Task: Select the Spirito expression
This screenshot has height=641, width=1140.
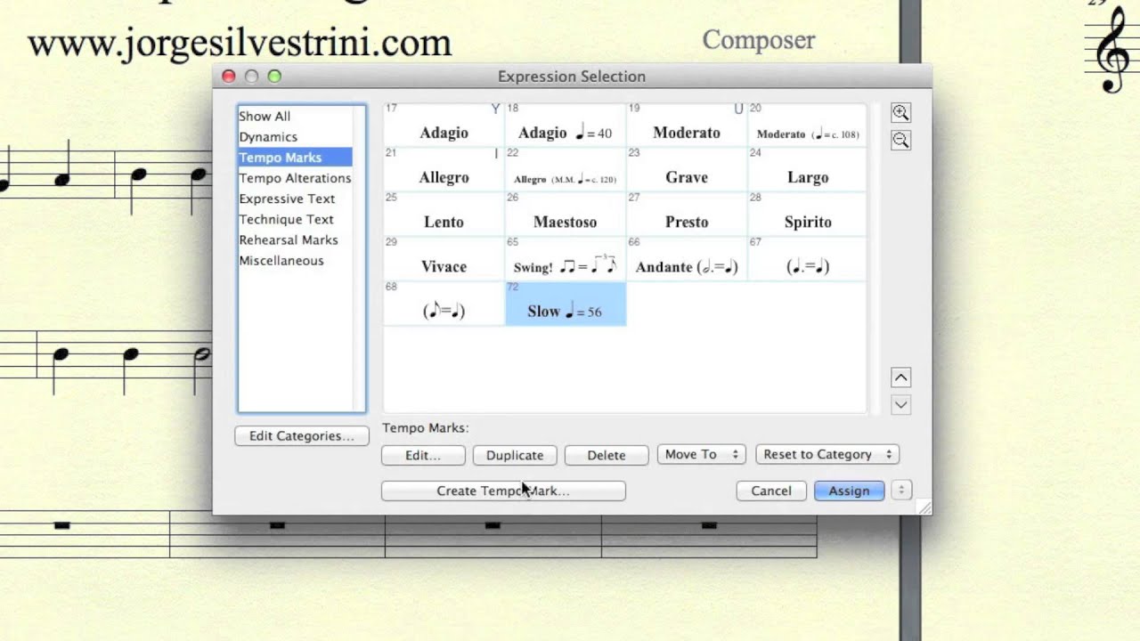Action: 807,214
